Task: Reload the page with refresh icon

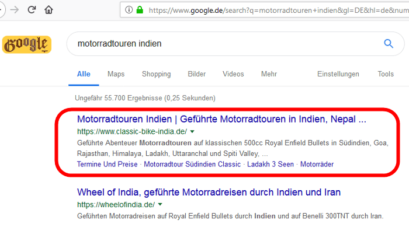Action: point(32,10)
